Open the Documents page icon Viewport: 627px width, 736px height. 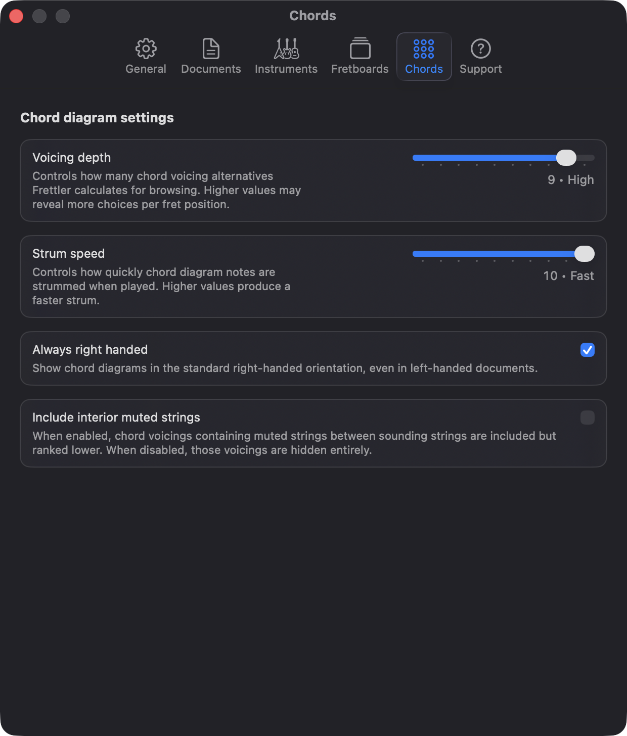211,49
